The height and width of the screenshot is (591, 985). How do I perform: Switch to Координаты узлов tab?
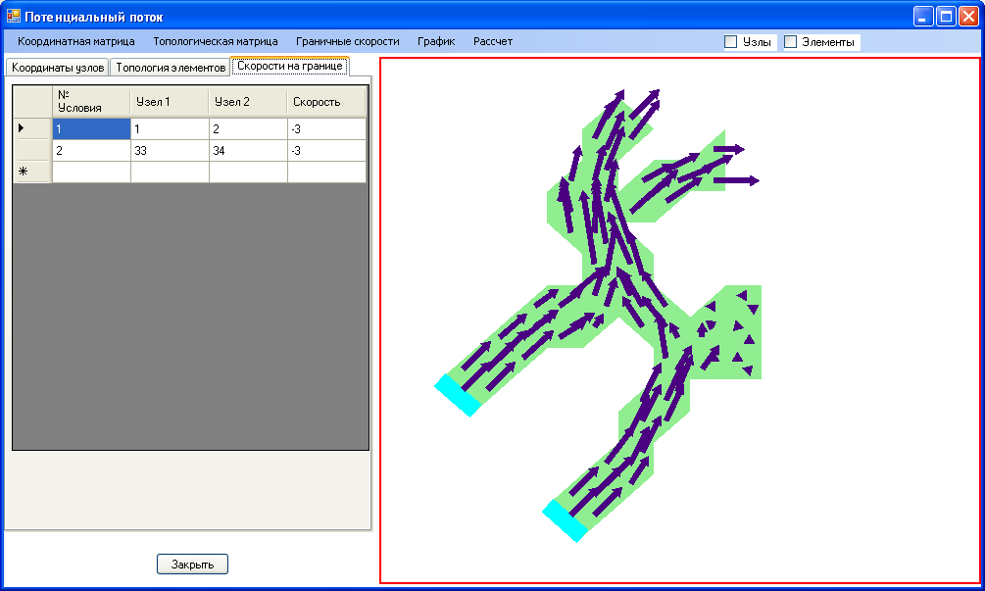(57, 68)
